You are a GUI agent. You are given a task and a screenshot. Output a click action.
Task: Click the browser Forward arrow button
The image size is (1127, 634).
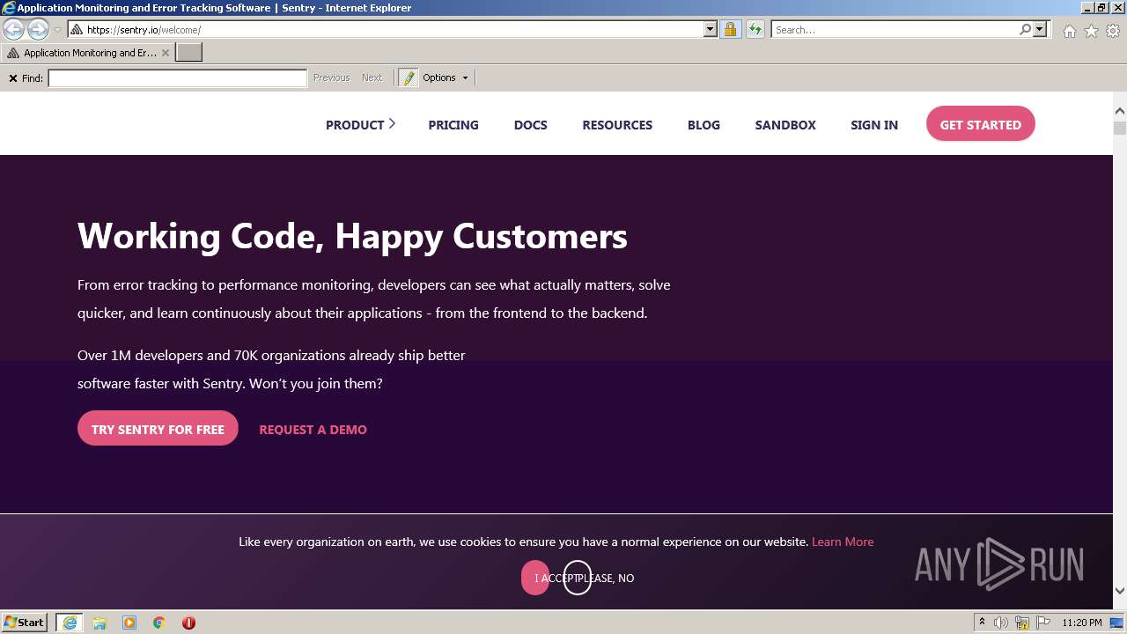click(x=38, y=29)
